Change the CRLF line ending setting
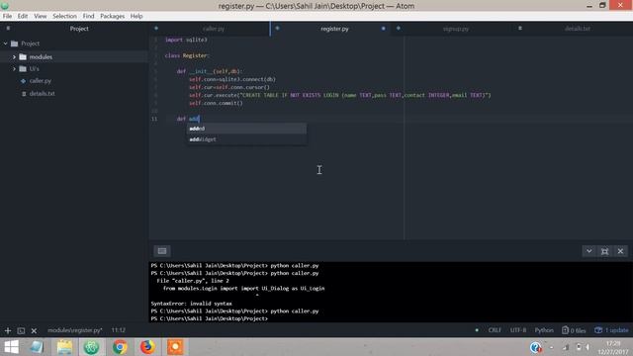 (495, 330)
